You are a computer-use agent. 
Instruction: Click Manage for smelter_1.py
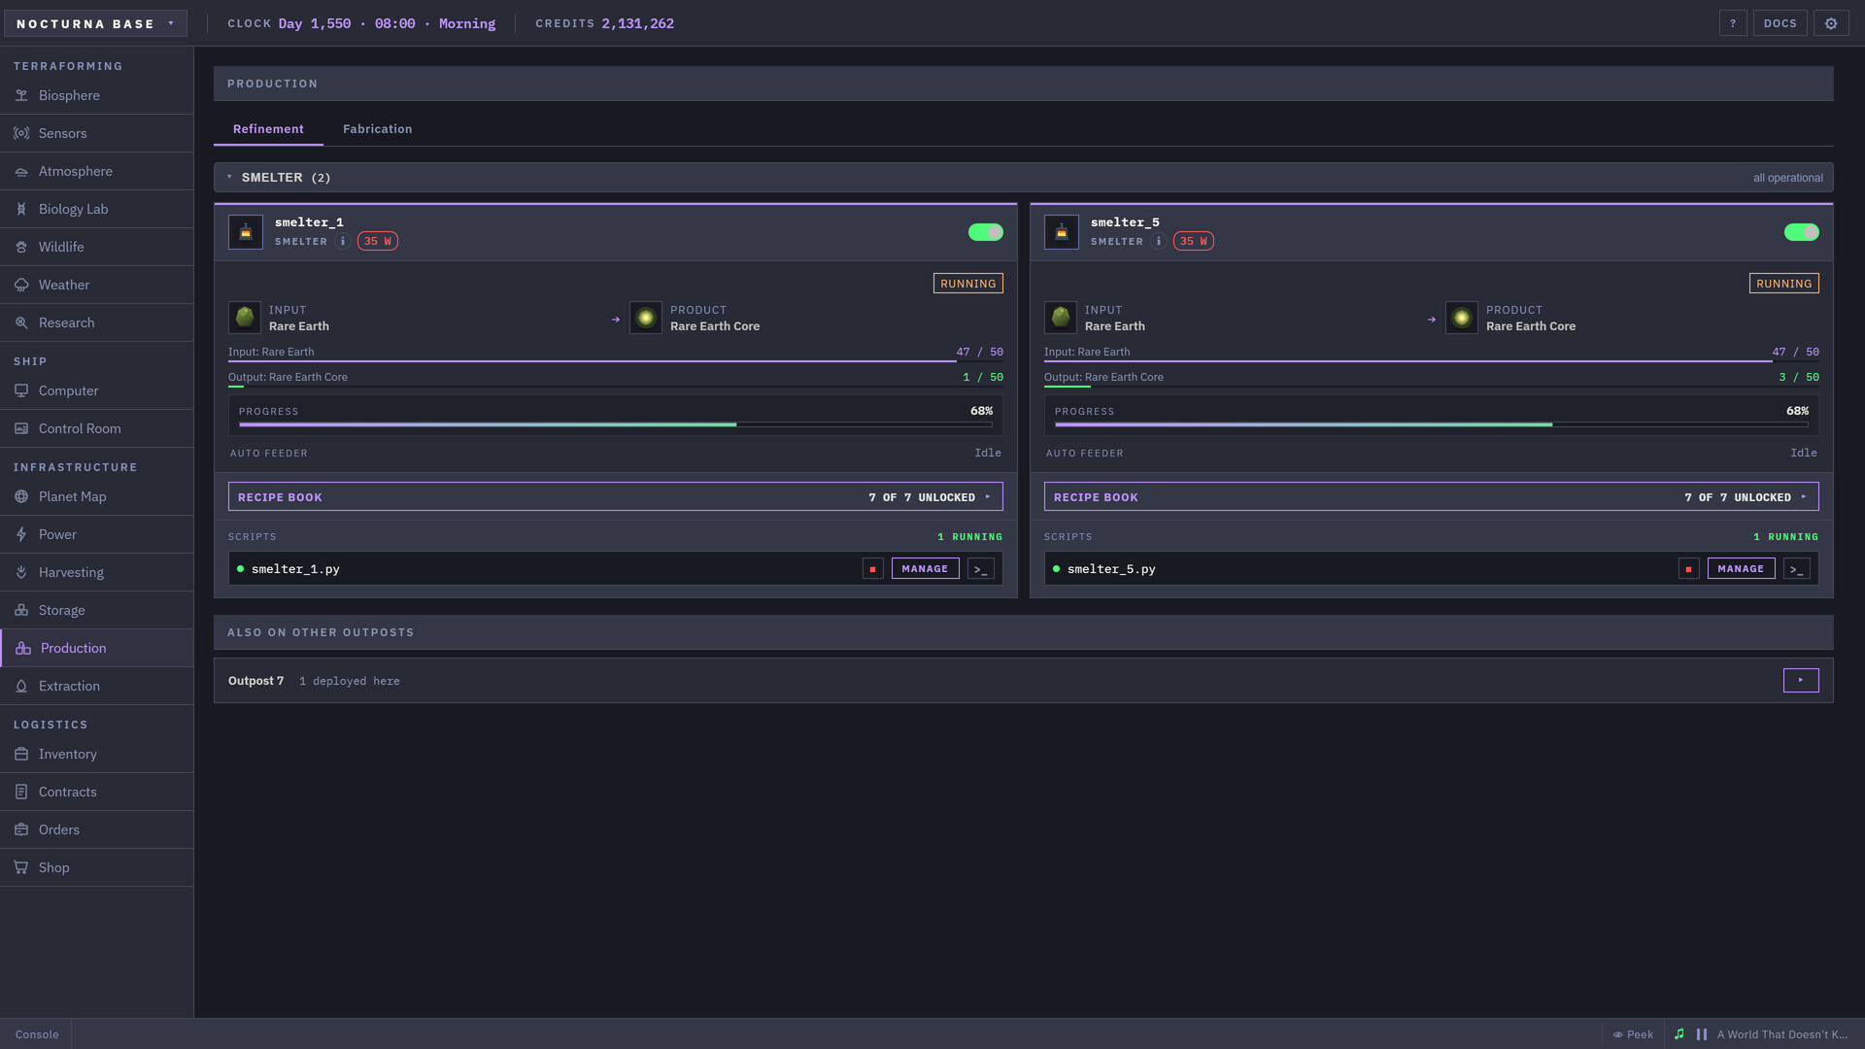[925, 569]
